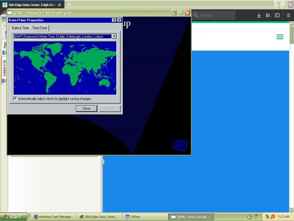The image size is (294, 221).
Task: Click the orange magnifier tray icon
Action: coord(273,217)
